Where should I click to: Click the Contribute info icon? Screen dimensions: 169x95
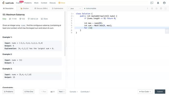tap(90, 92)
